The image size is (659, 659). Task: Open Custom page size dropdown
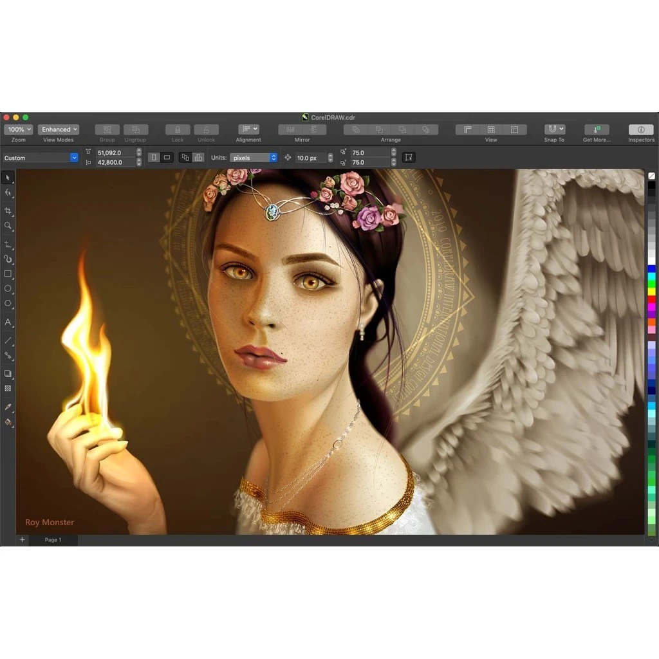click(x=41, y=158)
